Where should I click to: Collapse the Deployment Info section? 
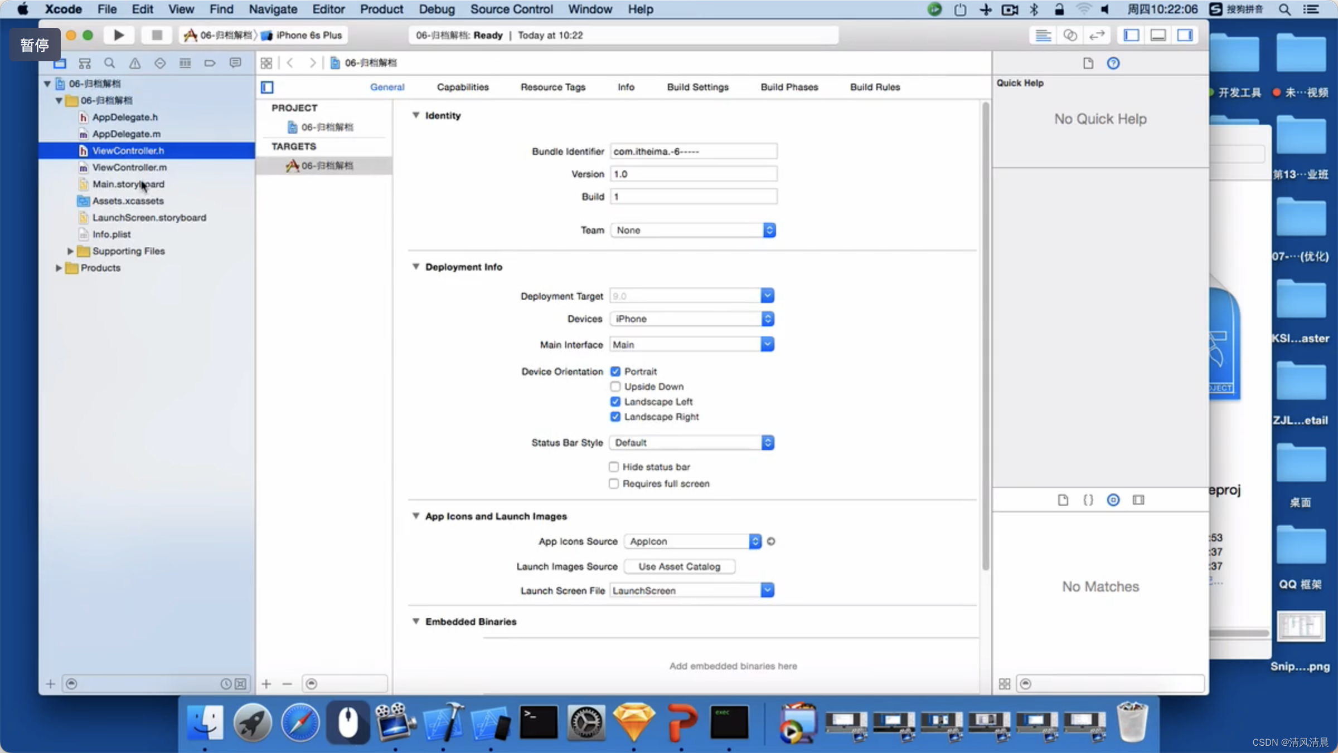coord(416,267)
